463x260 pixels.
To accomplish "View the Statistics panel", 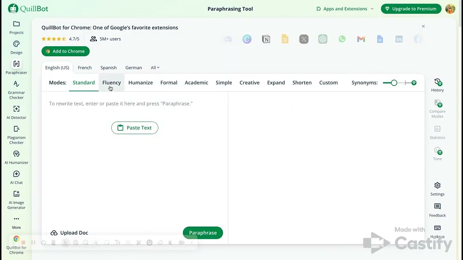I will click(x=437, y=133).
